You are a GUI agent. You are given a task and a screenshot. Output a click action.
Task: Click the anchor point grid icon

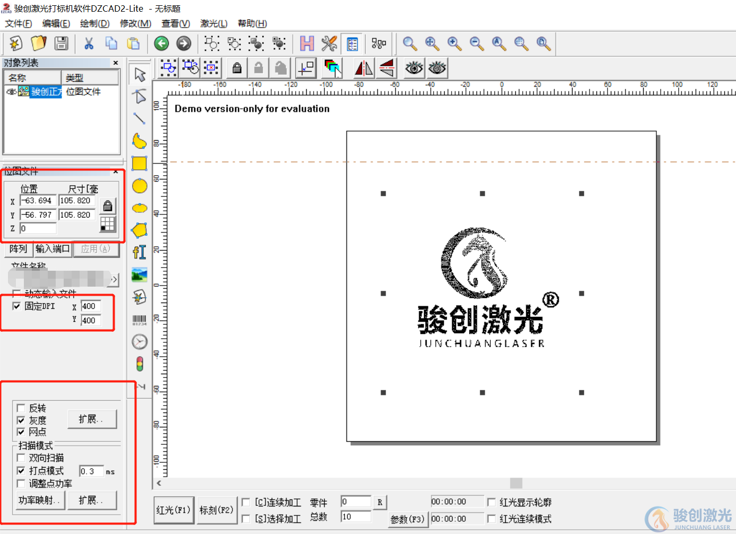pos(108,224)
